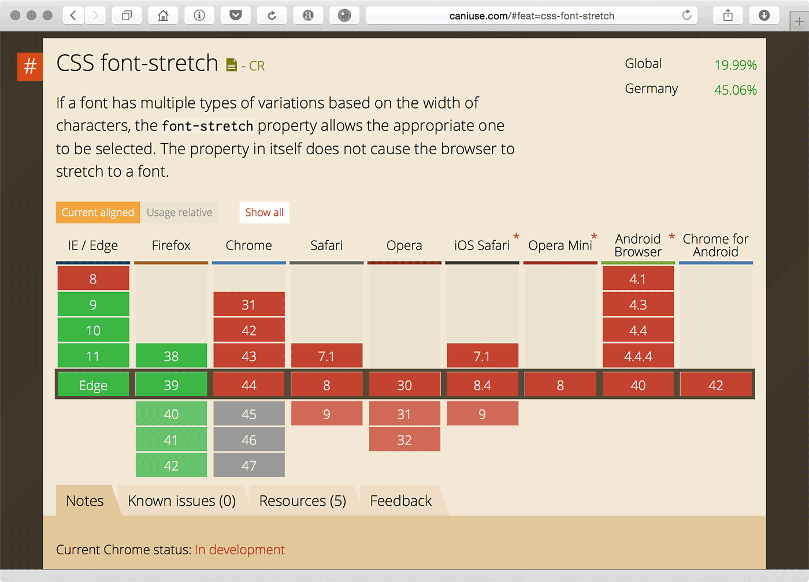Click the Chrome 44 cell
809x582 pixels.
tap(249, 385)
